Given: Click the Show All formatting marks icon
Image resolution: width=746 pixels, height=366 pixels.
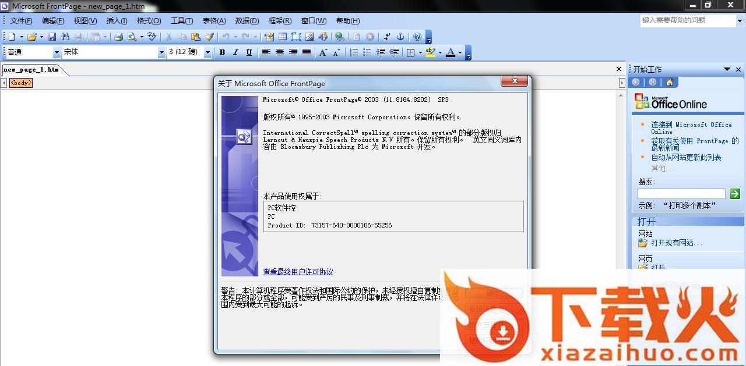Looking at the screenshot, I should (387, 37).
